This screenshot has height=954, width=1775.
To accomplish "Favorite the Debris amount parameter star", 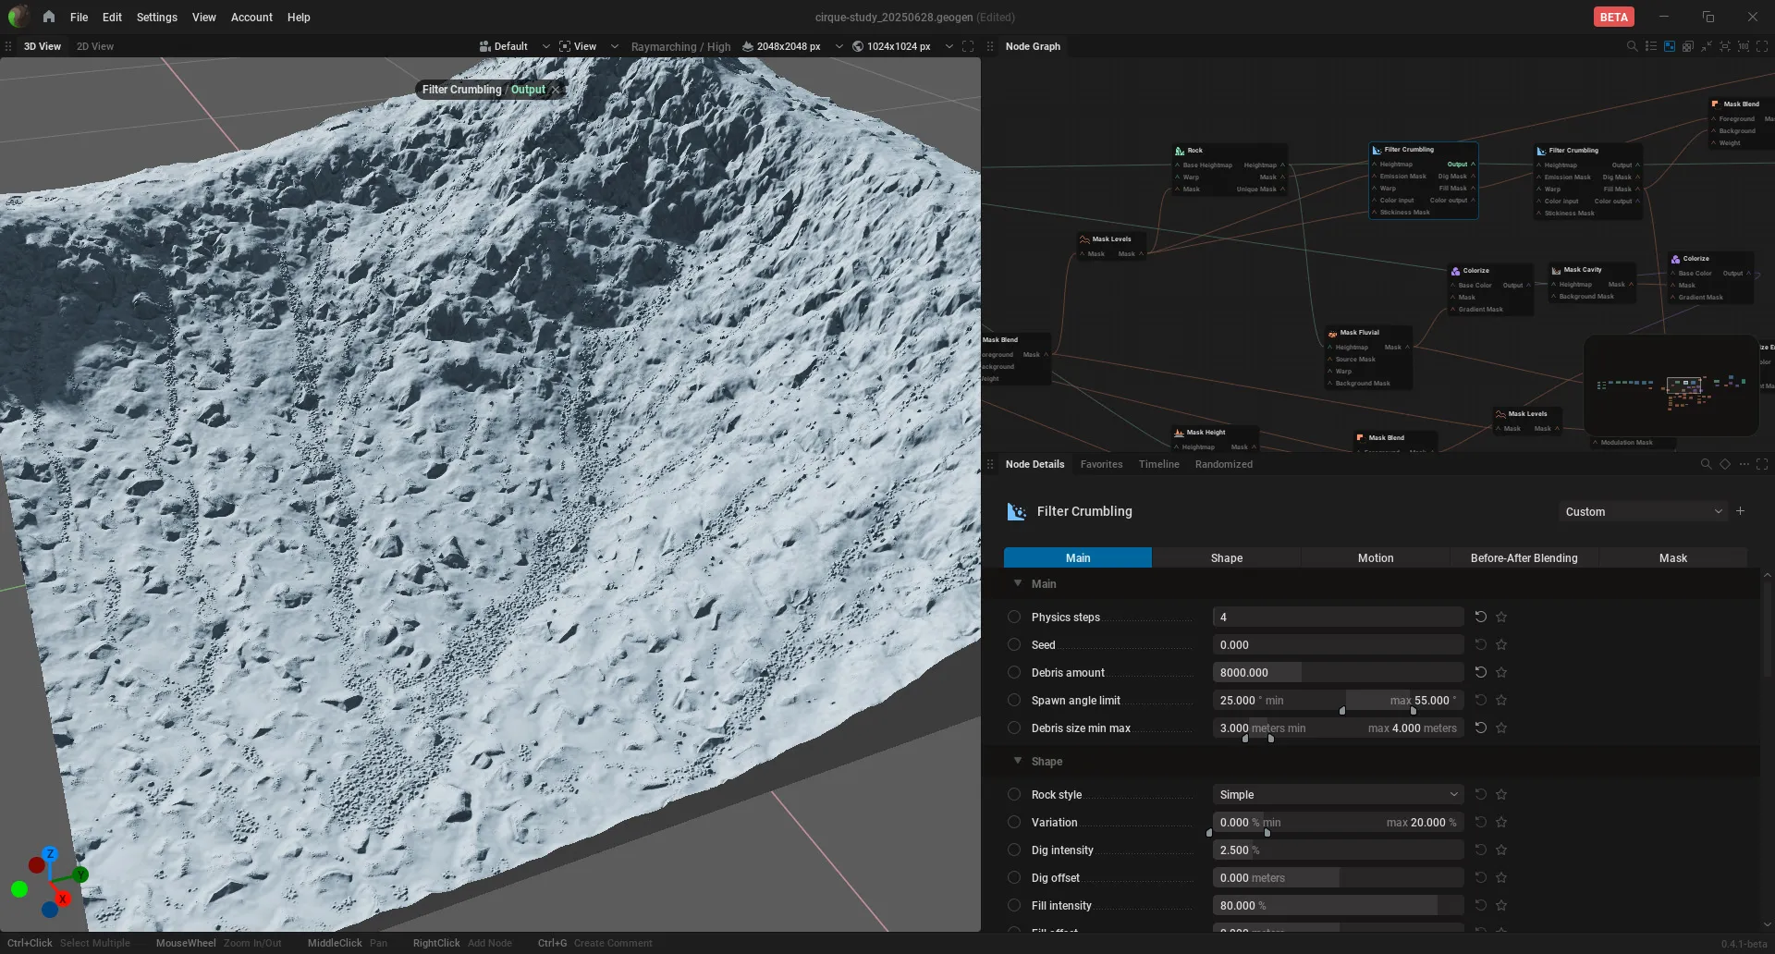I will pos(1501,672).
